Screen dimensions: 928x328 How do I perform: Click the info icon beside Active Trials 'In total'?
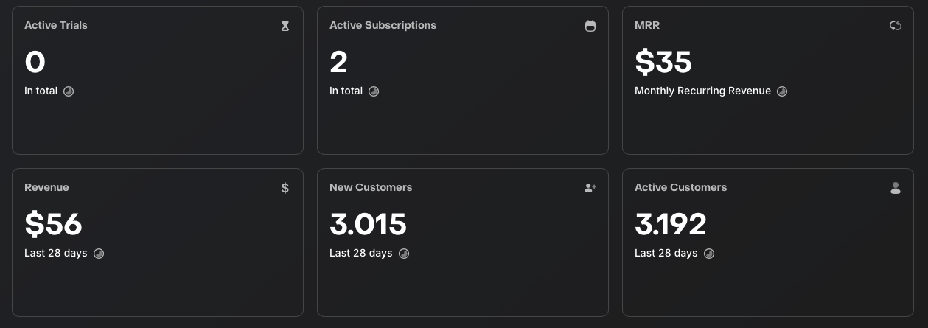(69, 91)
